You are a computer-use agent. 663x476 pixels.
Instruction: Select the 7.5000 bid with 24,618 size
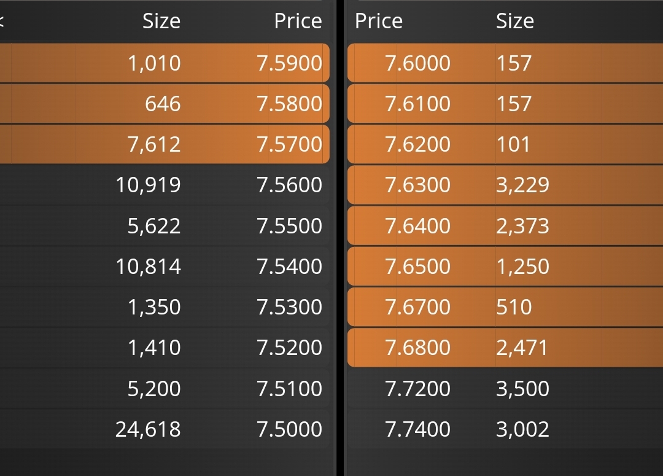(x=165, y=429)
